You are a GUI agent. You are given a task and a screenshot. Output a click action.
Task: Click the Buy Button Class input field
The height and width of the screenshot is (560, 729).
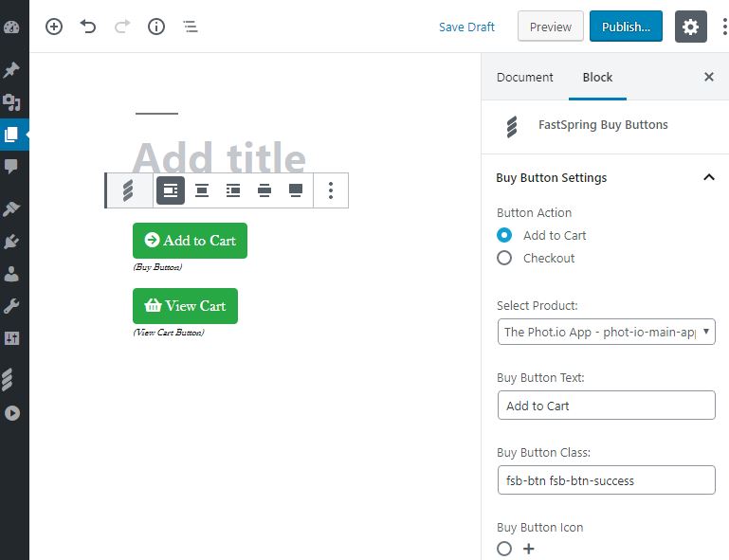click(606, 480)
